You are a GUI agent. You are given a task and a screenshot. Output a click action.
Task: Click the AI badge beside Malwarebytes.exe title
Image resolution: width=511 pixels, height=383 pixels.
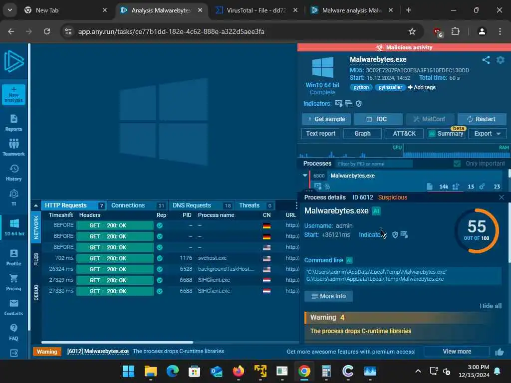376,211
